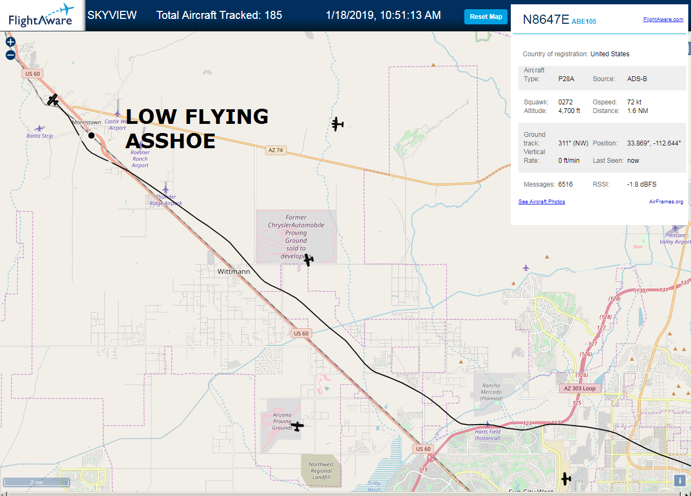Select aircraft near Sun City West
Viewport: 691px width, 496px height.
click(x=565, y=479)
